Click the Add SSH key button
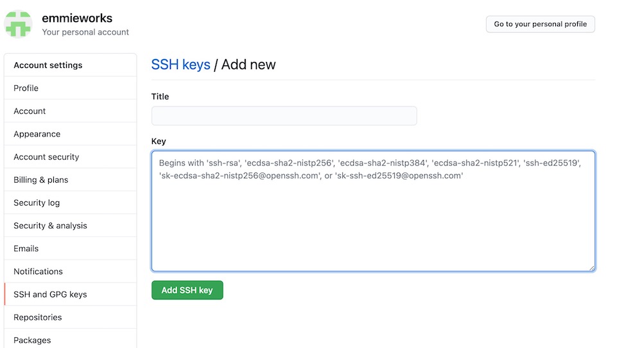Screen dimensions: 642x348 coord(187,290)
